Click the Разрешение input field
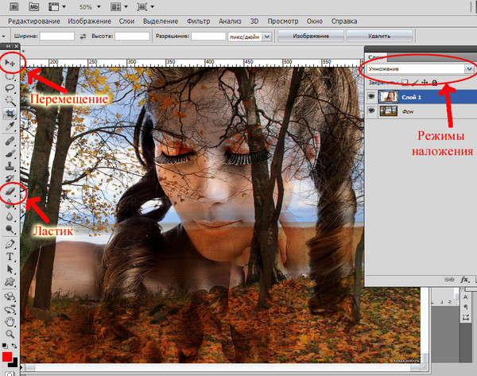Screen dimensions: 477x376 [x=208, y=37]
